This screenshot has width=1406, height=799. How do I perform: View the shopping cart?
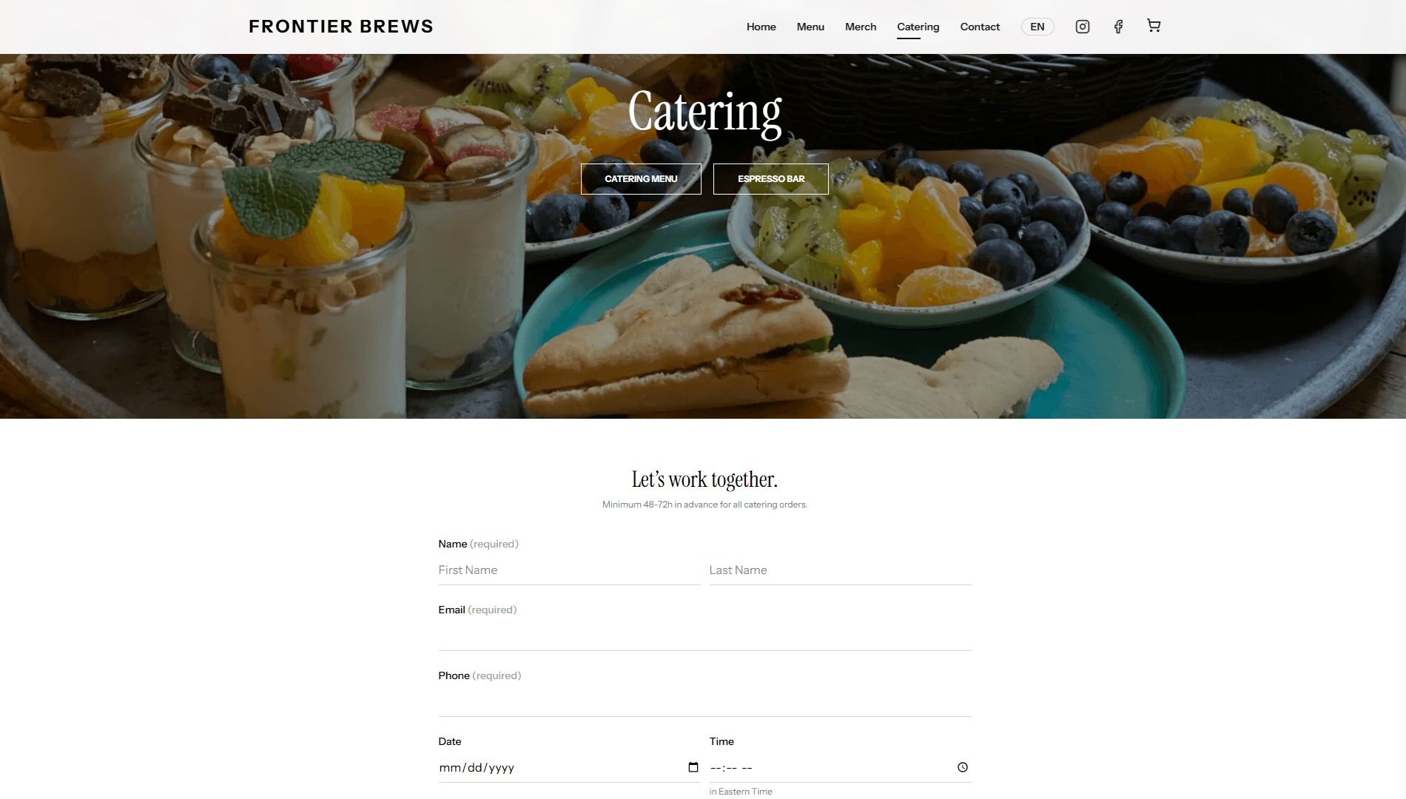coord(1154,26)
